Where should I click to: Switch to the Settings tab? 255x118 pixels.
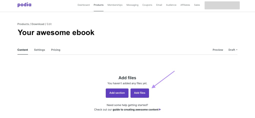click(39, 50)
